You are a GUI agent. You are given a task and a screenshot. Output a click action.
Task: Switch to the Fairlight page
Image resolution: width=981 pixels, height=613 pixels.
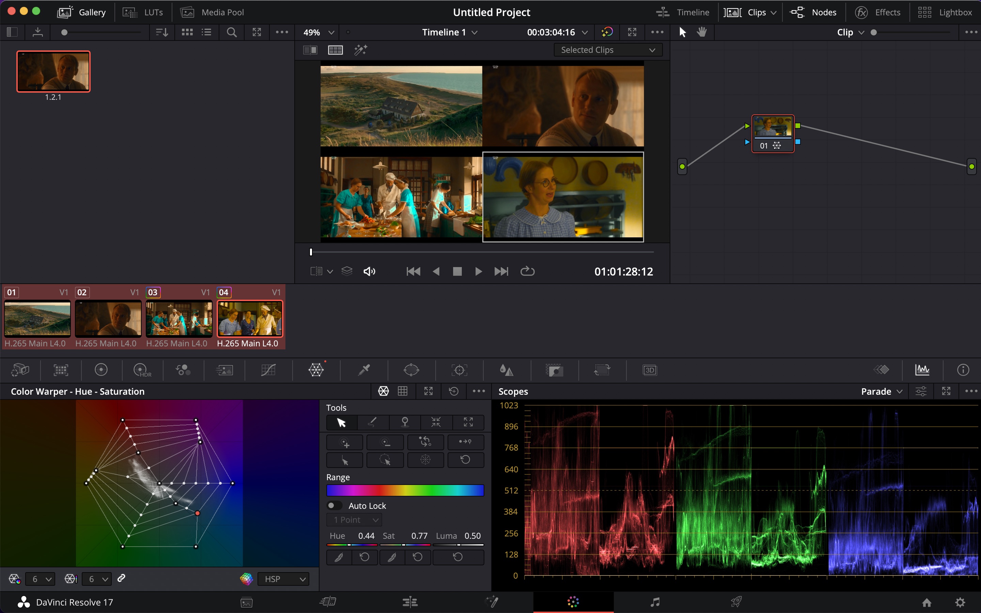coord(655,602)
